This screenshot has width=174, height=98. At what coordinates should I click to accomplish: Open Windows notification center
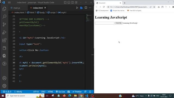click(170, 96)
